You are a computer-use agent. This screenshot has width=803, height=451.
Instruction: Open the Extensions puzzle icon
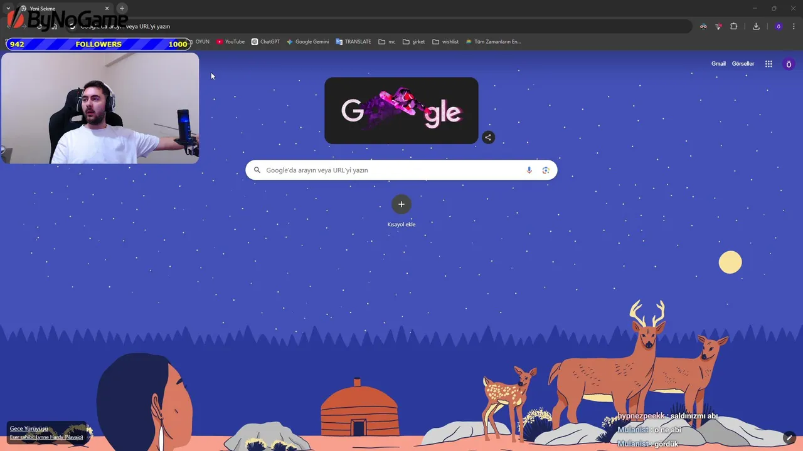(733, 26)
